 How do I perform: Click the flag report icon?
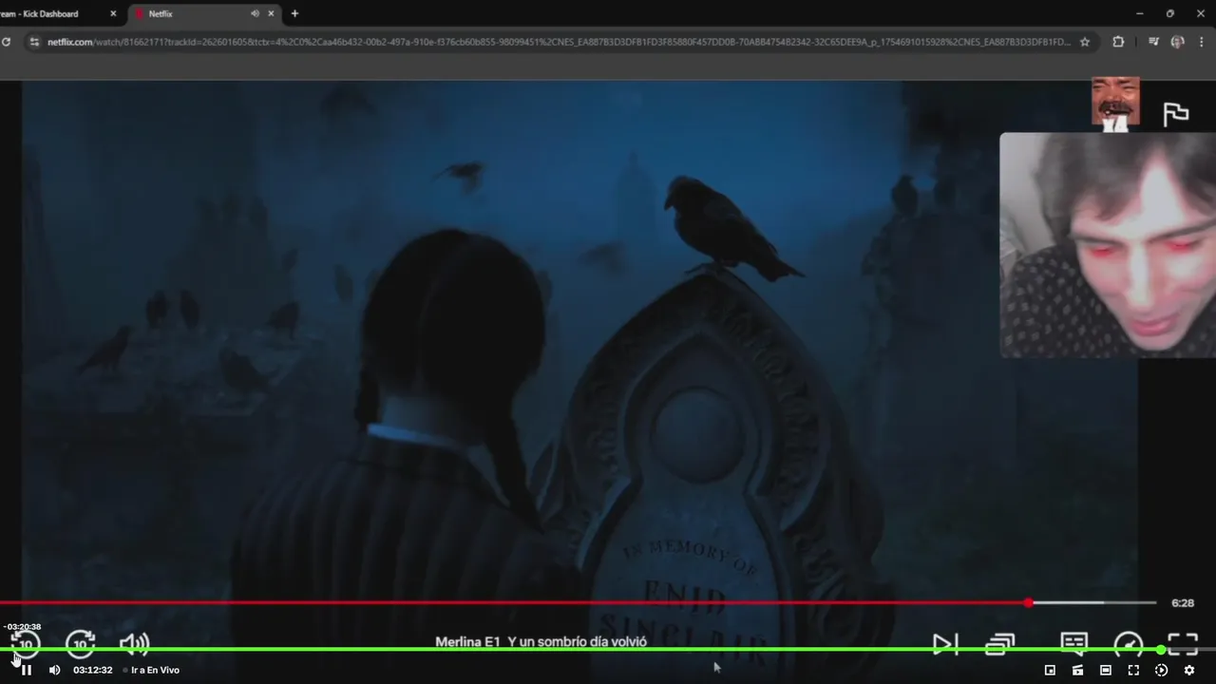click(x=1176, y=114)
